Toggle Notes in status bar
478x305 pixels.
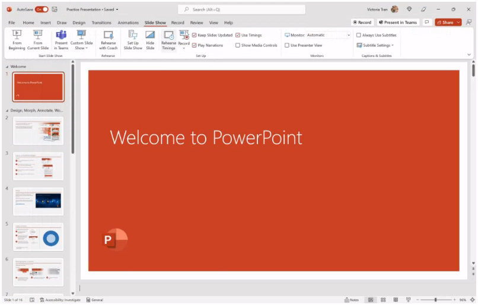(x=352, y=300)
